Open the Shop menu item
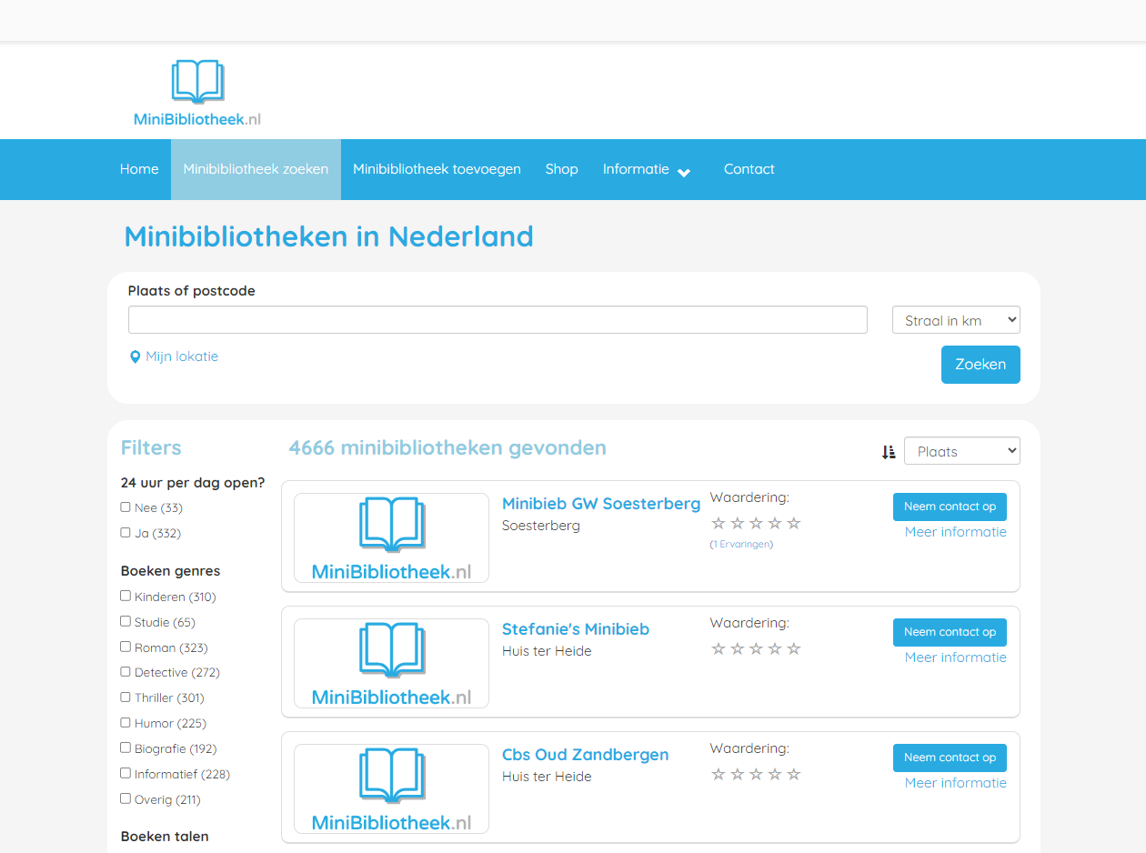This screenshot has height=853, width=1146. coord(561,169)
